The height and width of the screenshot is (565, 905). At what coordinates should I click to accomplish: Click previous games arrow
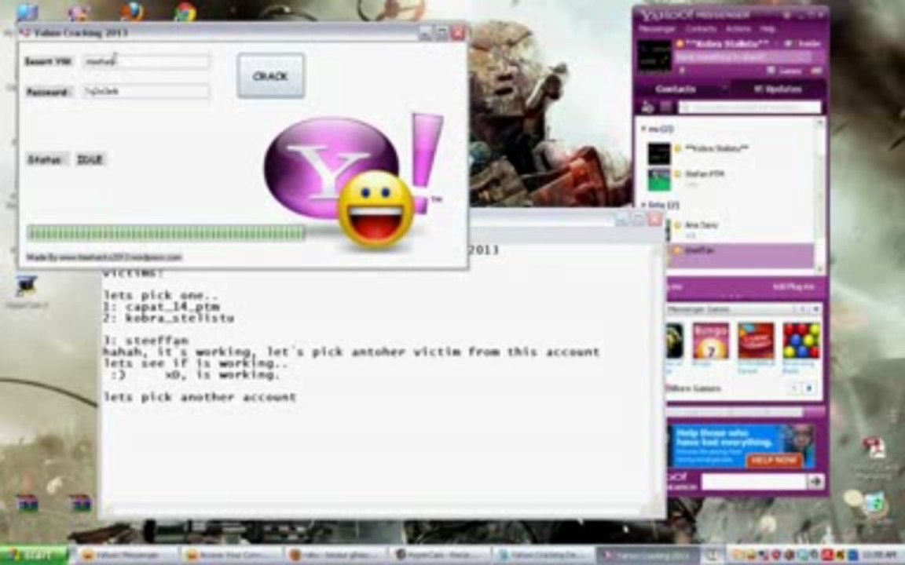click(x=795, y=388)
